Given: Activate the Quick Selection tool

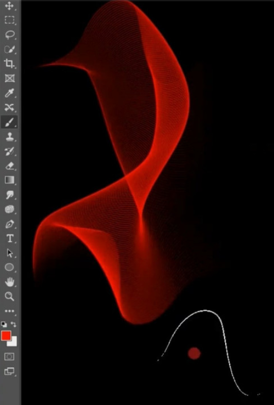Looking at the screenshot, I should (9, 49).
